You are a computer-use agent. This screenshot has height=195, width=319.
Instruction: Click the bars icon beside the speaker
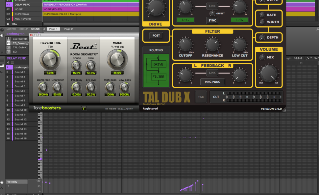click(12, 62)
